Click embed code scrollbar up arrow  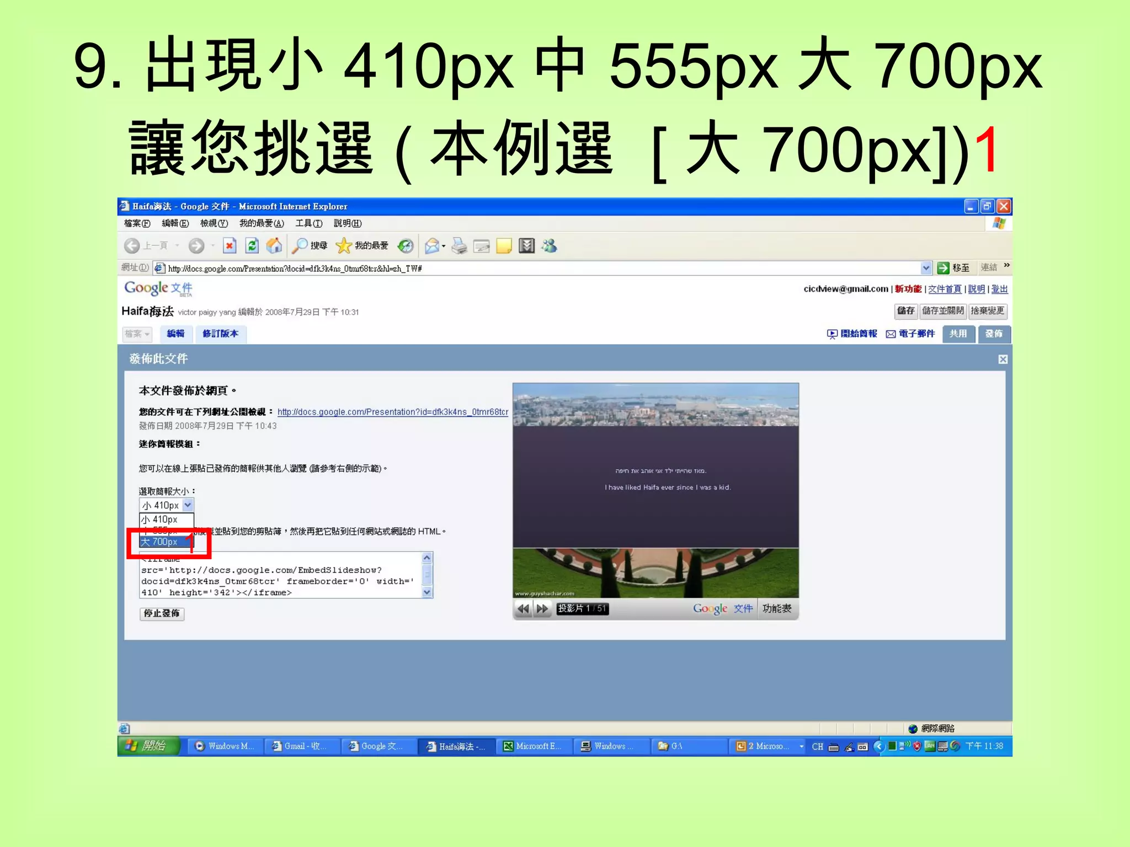coord(427,558)
